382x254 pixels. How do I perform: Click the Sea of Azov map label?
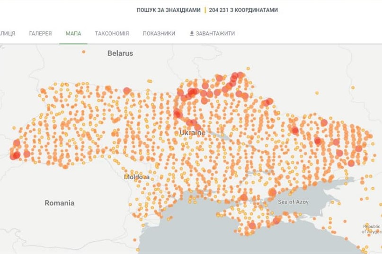(x=293, y=202)
